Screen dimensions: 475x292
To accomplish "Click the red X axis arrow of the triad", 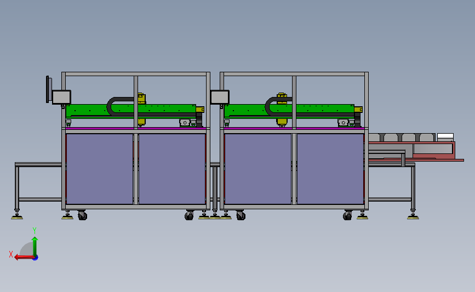I will [24, 257].
